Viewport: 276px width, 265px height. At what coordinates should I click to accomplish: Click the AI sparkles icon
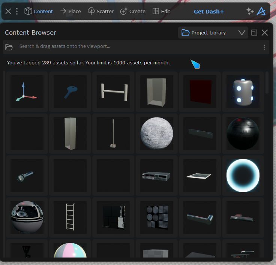click(250, 12)
